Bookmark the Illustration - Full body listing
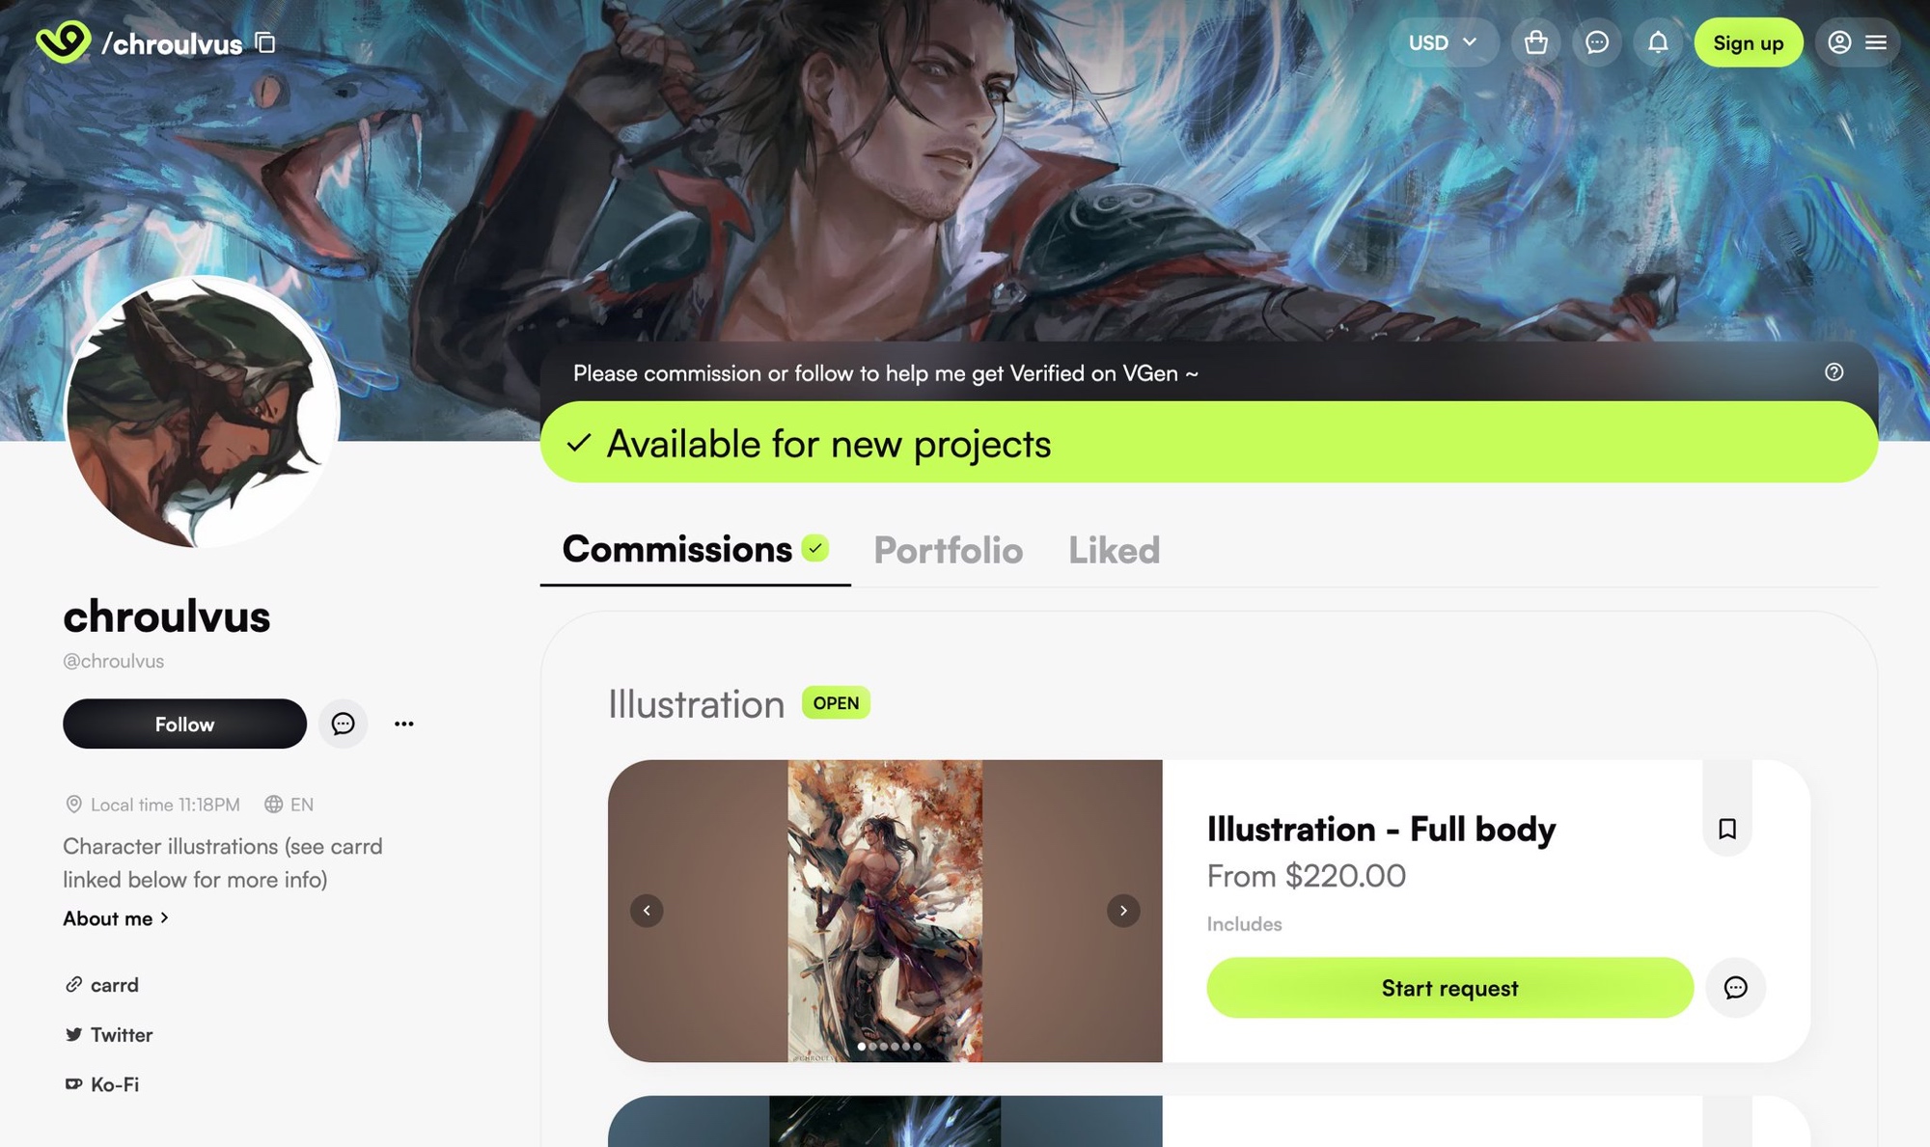The width and height of the screenshot is (1930, 1147). [x=1727, y=829]
